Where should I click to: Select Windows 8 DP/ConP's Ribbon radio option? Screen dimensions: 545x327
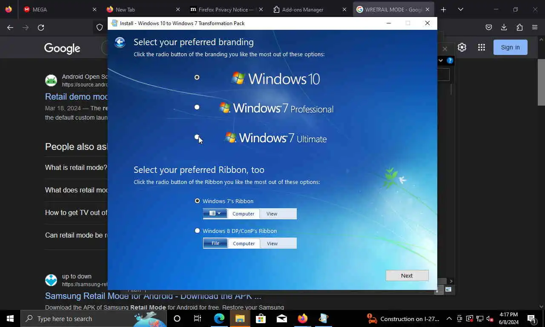pos(197,230)
